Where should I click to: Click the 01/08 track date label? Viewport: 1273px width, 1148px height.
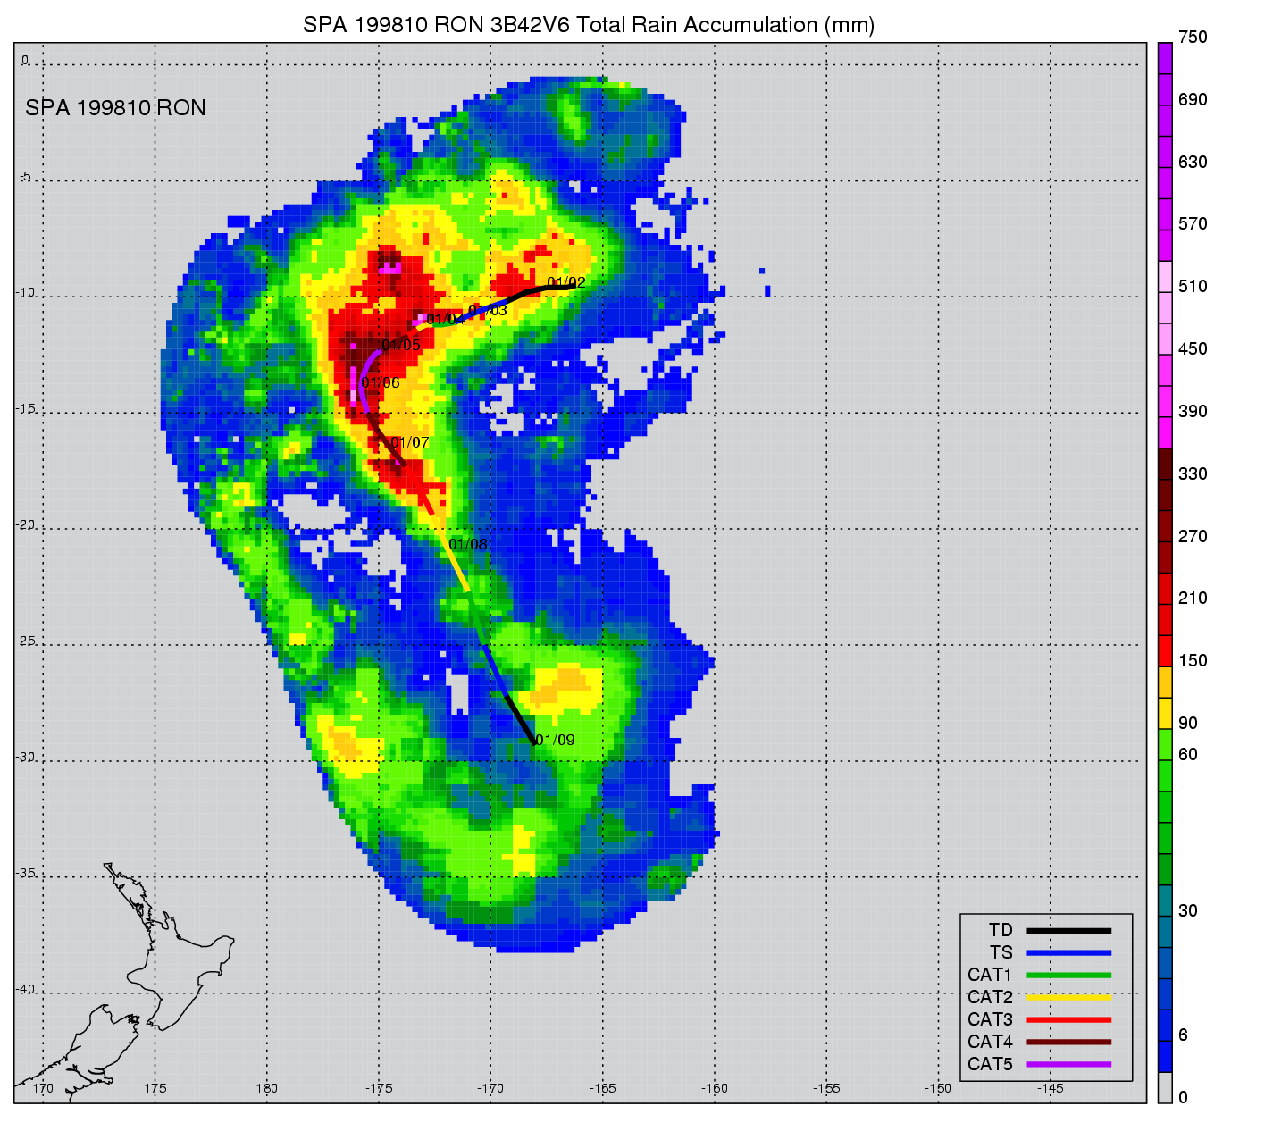click(467, 544)
